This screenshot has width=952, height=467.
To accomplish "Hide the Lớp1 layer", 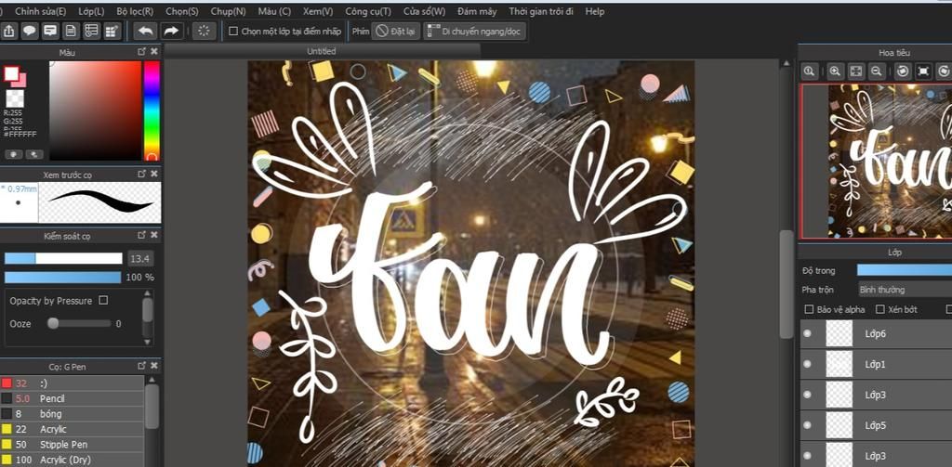I will click(x=807, y=364).
